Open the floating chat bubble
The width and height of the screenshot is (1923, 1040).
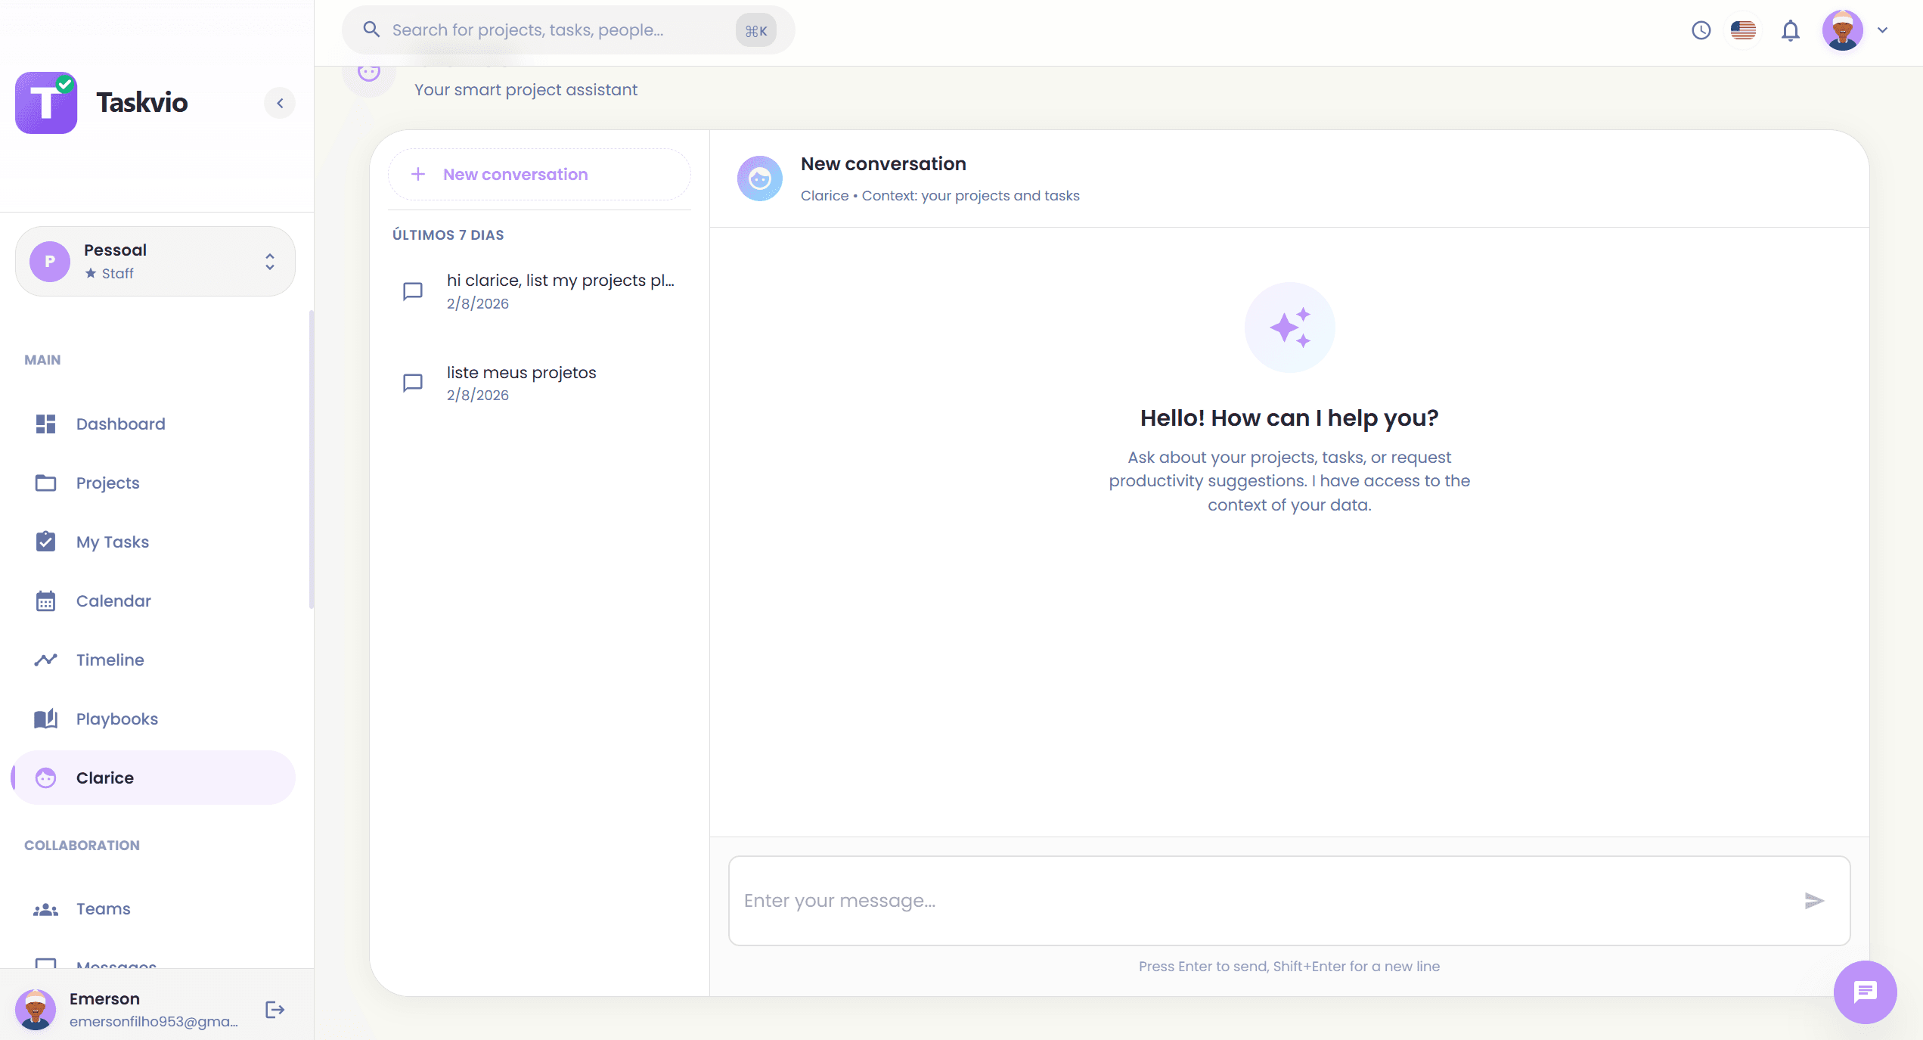pyautogui.click(x=1865, y=992)
